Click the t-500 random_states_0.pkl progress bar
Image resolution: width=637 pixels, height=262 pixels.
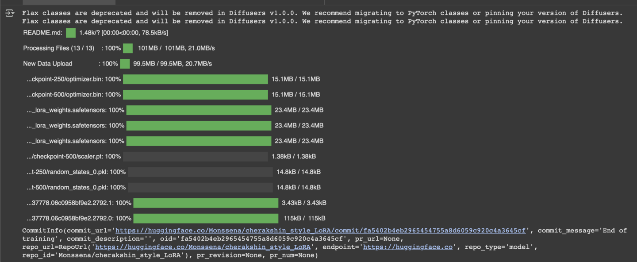coord(200,188)
